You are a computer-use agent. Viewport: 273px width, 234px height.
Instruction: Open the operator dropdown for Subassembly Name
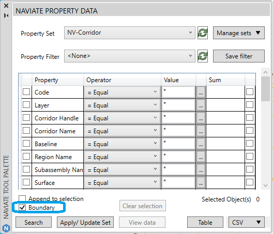tap(122, 169)
